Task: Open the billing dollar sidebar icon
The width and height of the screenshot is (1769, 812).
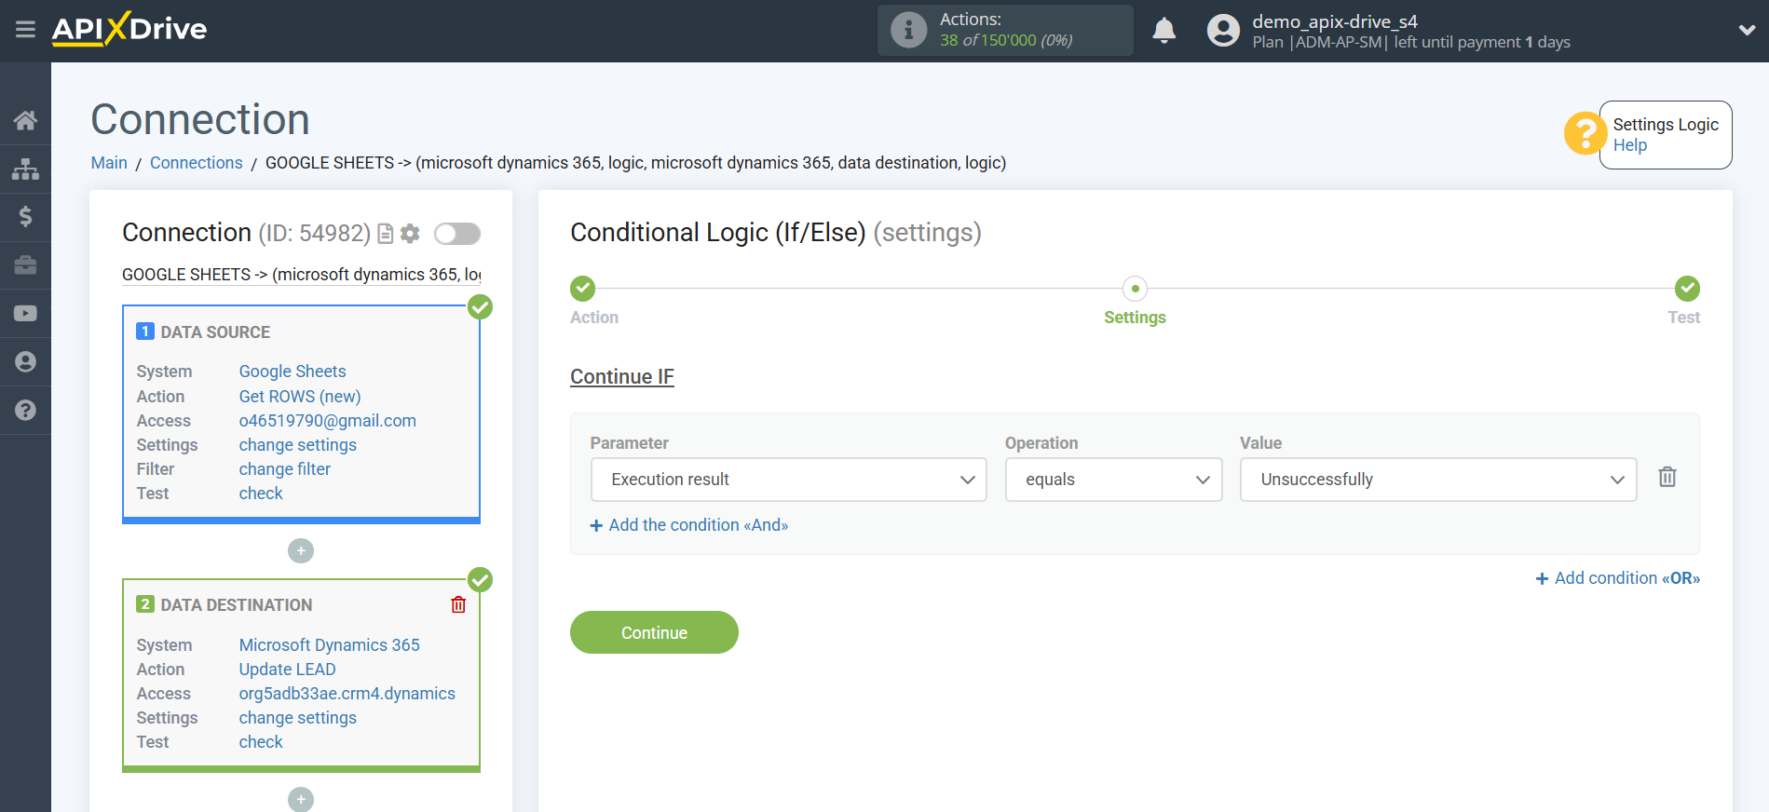Action: [25, 217]
